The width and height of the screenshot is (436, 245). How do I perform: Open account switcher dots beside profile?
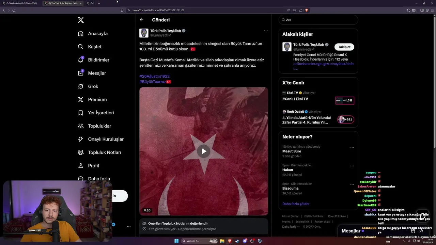129,227
